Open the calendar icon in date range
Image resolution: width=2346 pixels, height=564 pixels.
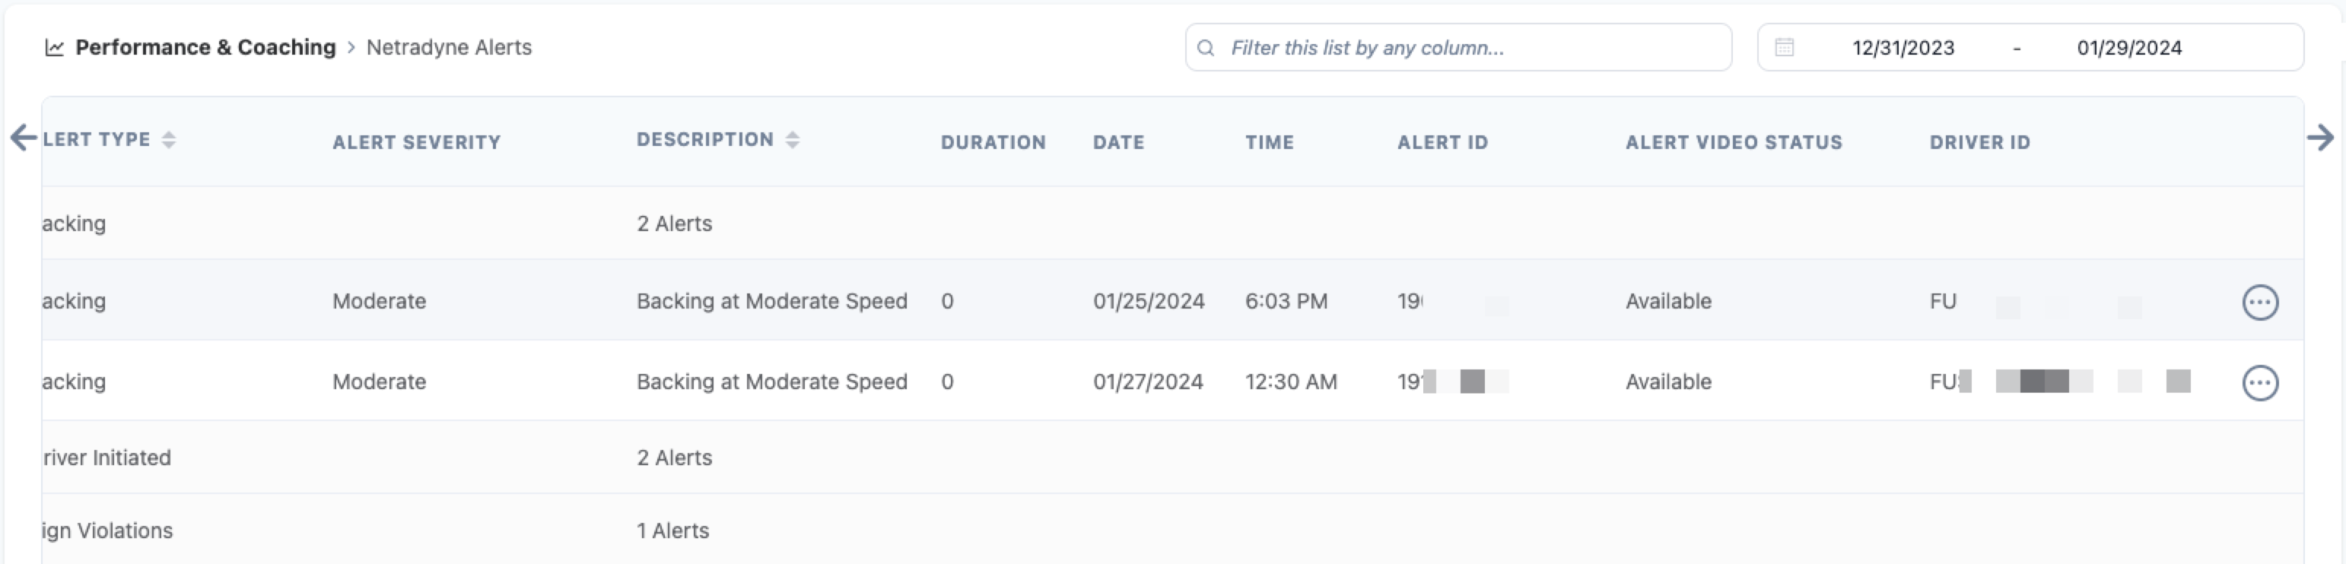click(1784, 47)
